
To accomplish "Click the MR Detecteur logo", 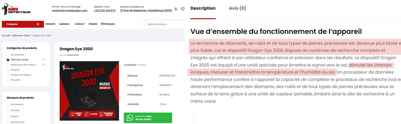I will tap(16, 9).
